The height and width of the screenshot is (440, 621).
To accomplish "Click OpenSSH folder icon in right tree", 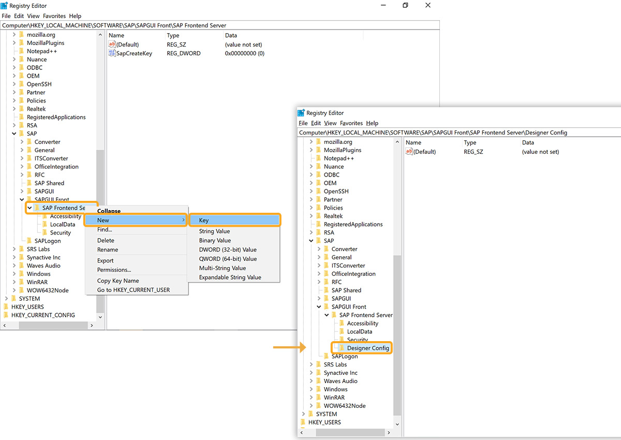I will 318,192.
